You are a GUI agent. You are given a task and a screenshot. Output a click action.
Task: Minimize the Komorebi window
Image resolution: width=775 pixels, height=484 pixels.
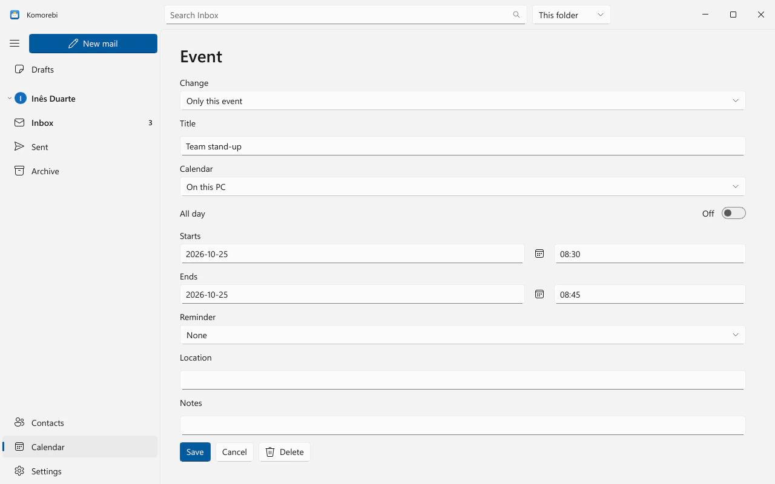tap(705, 15)
